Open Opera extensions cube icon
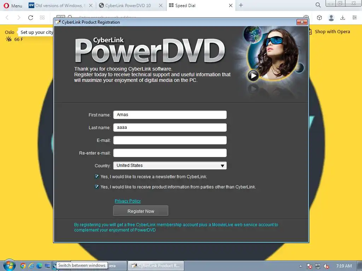362x271 pixels. point(319,18)
